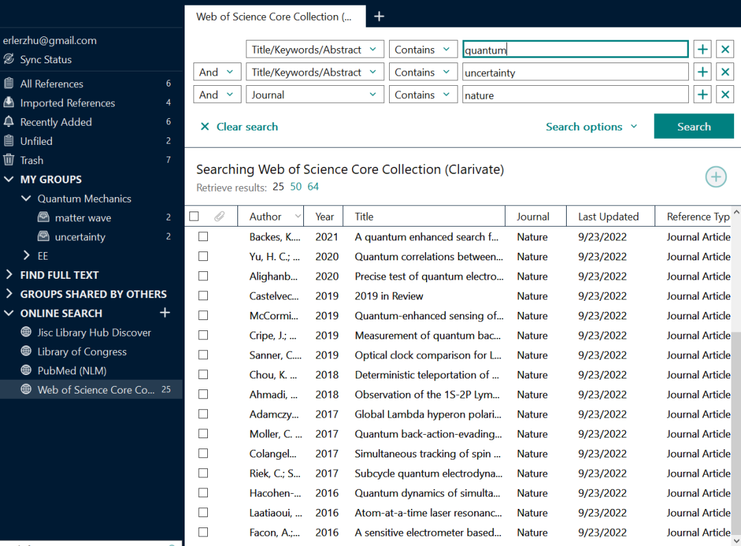
Task: Click the Unfiled references icon
Action: click(x=8, y=141)
